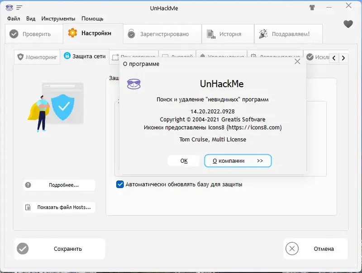Click the heart icon in the corner
The width and height of the screenshot is (362, 273).
tap(348, 24)
